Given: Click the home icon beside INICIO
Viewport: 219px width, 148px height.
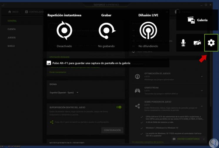Looking at the screenshot, I should click(x=10, y=12).
